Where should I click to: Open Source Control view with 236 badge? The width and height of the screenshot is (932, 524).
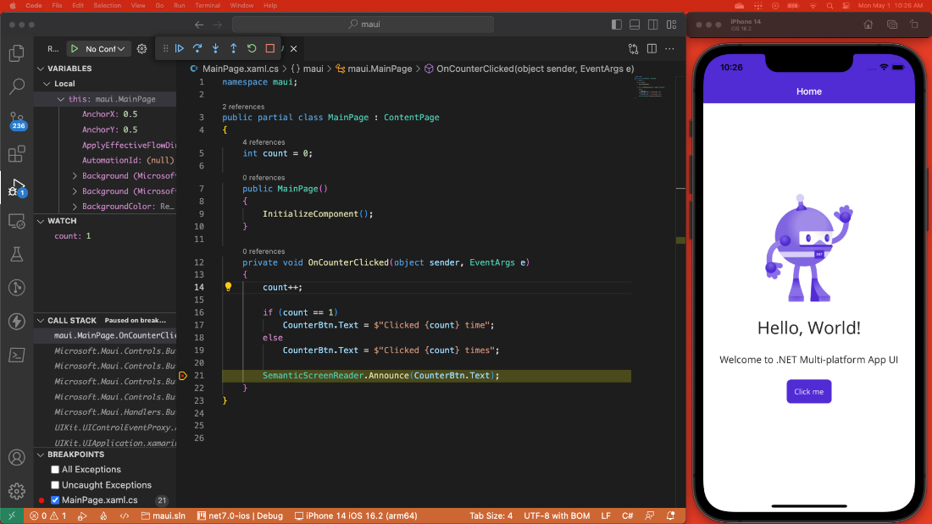pos(17,120)
